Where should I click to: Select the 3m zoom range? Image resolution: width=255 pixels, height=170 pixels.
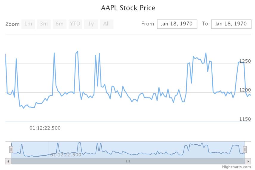coord(44,24)
